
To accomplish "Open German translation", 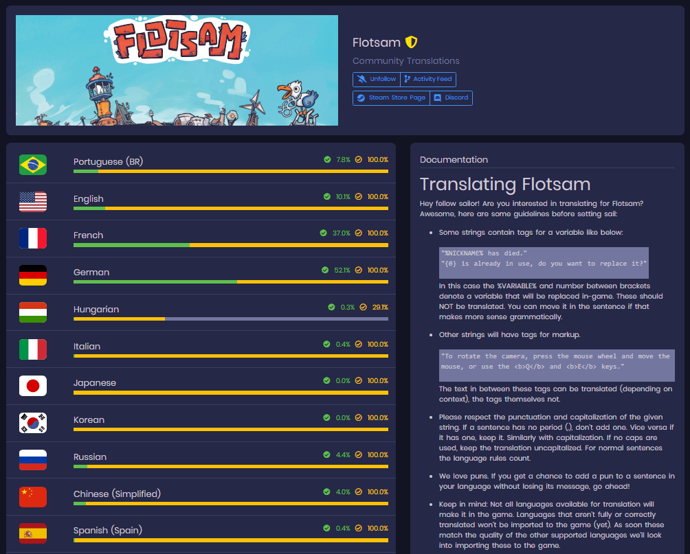I will 91,272.
